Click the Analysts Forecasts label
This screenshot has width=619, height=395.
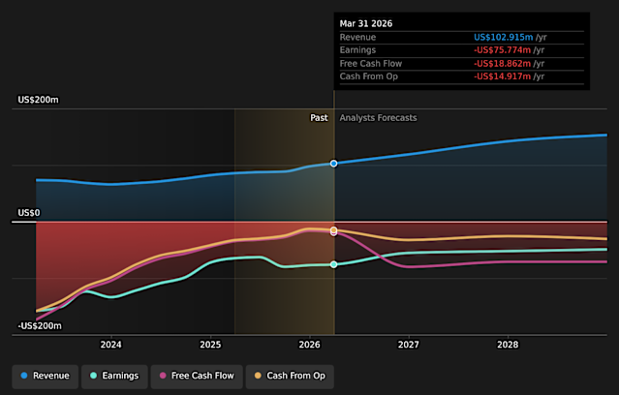[x=378, y=118]
